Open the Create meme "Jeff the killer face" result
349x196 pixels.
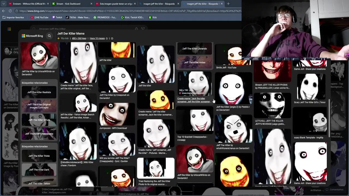pyautogui.click(x=78, y=66)
